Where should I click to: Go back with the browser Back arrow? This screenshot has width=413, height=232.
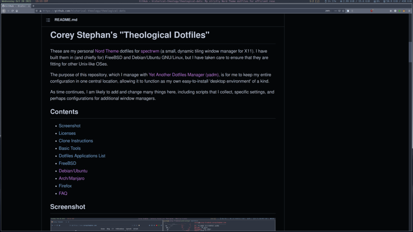pyautogui.click(x=4, y=11)
